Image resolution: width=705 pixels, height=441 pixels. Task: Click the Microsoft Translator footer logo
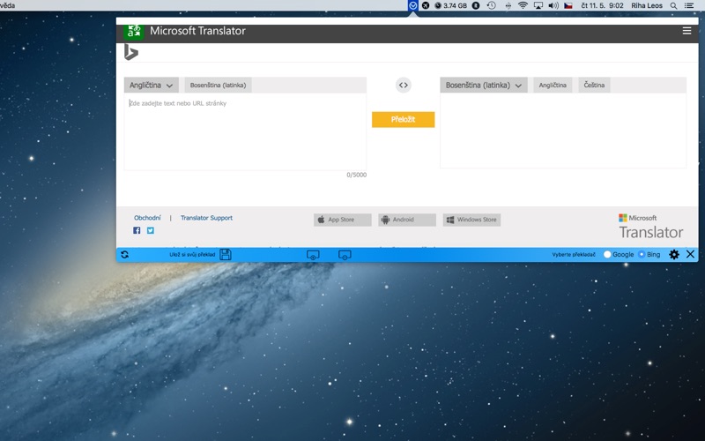point(650,227)
